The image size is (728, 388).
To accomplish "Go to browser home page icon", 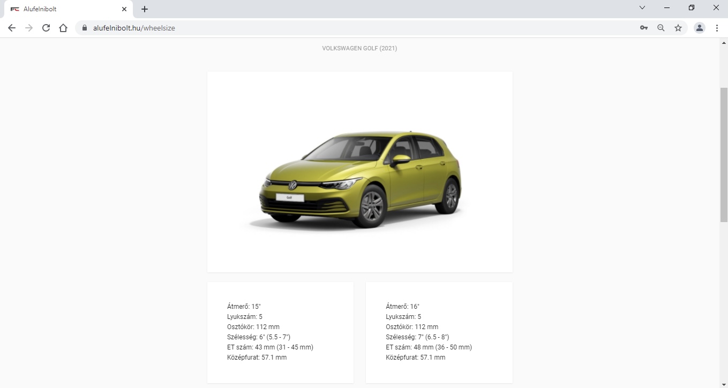I will 63,28.
